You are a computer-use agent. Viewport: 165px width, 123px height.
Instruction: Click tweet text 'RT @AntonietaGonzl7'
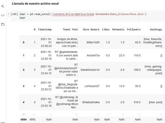[66, 70]
